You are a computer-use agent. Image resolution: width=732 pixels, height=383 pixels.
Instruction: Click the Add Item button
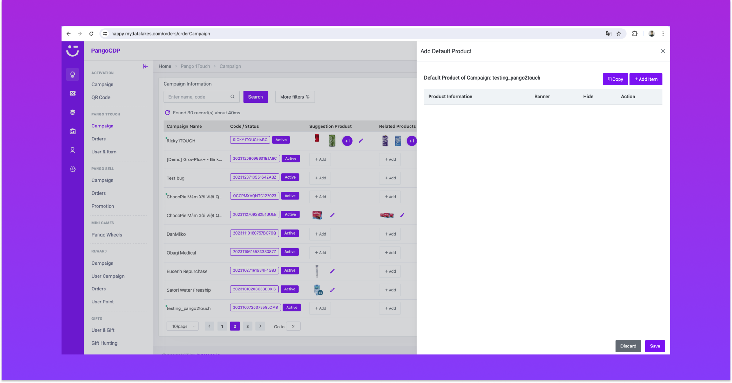click(x=646, y=79)
